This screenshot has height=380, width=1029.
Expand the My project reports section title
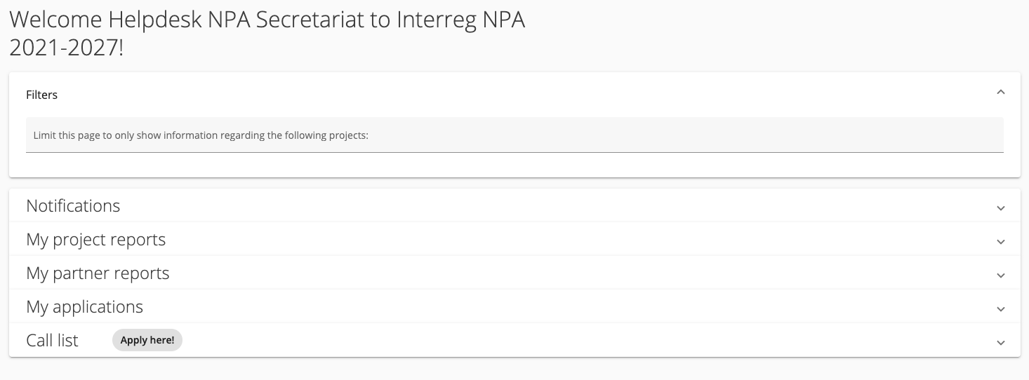coord(95,240)
